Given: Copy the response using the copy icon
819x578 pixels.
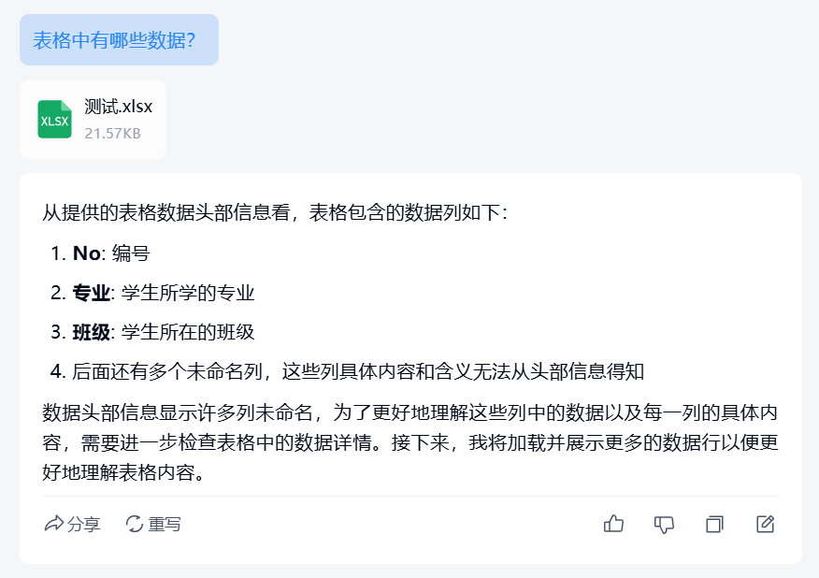Looking at the screenshot, I should click(714, 524).
